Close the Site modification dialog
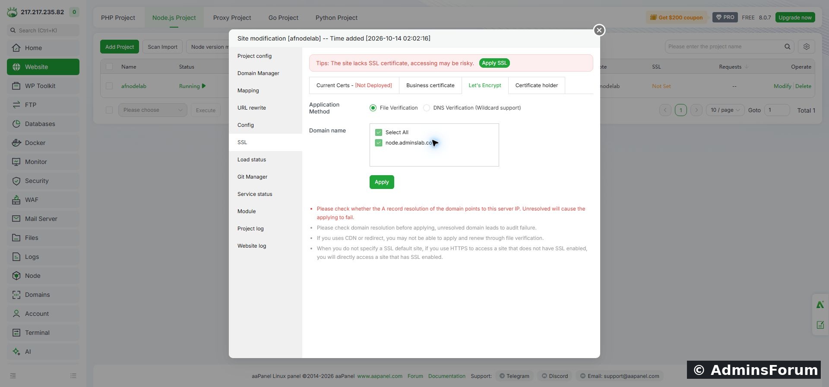Image resolution: width=829 pixels, height=387 pixels. pyautogui.click(x=599, y=30)
